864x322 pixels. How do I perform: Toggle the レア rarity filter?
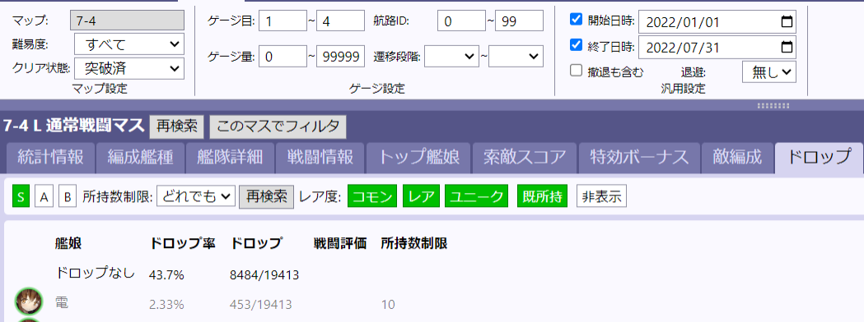pos(421,196)
